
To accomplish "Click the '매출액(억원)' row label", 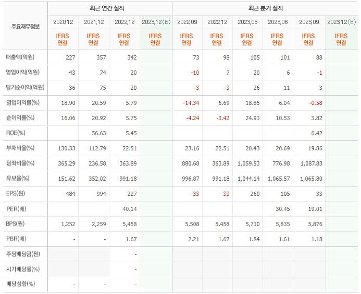I will (x=20, y=57).
